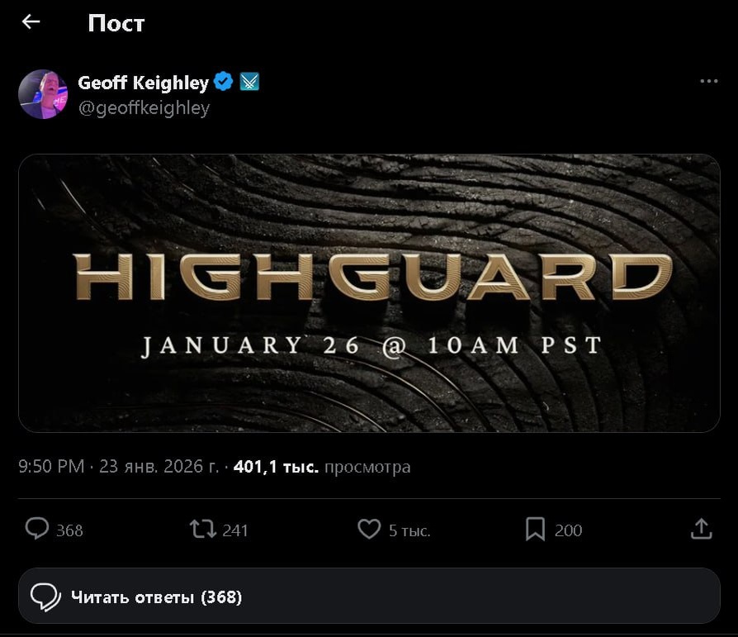Bookmark the post with the bookmark icon
Image resolution: width=738 pixels, height=637 pixels.
click(x=535, y=529)
